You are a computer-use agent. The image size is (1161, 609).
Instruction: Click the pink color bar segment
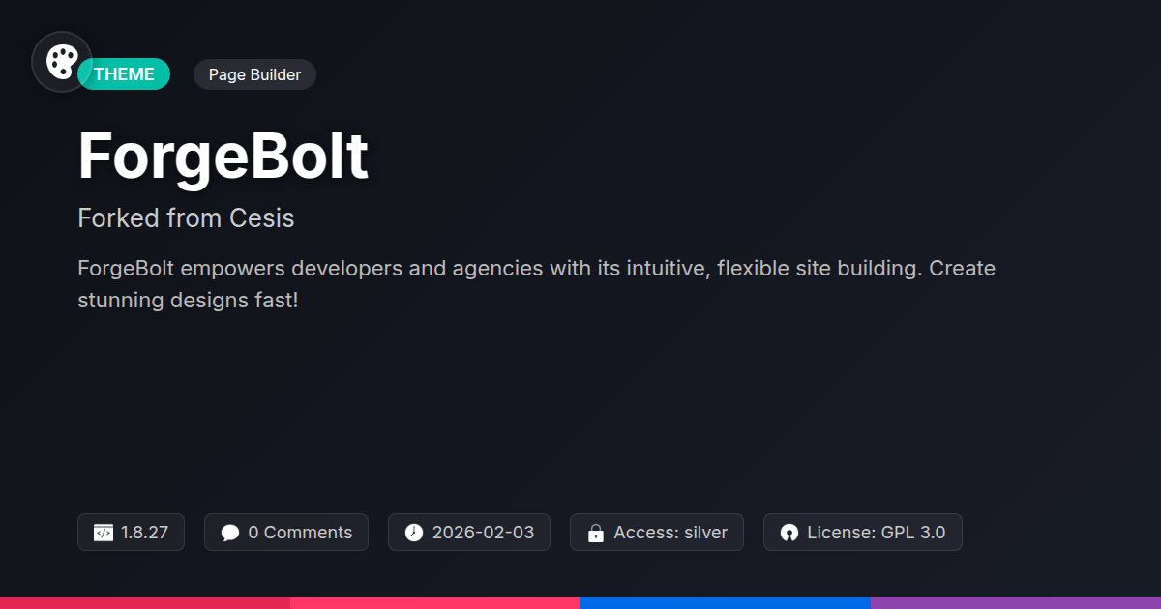tap(435, 603)
